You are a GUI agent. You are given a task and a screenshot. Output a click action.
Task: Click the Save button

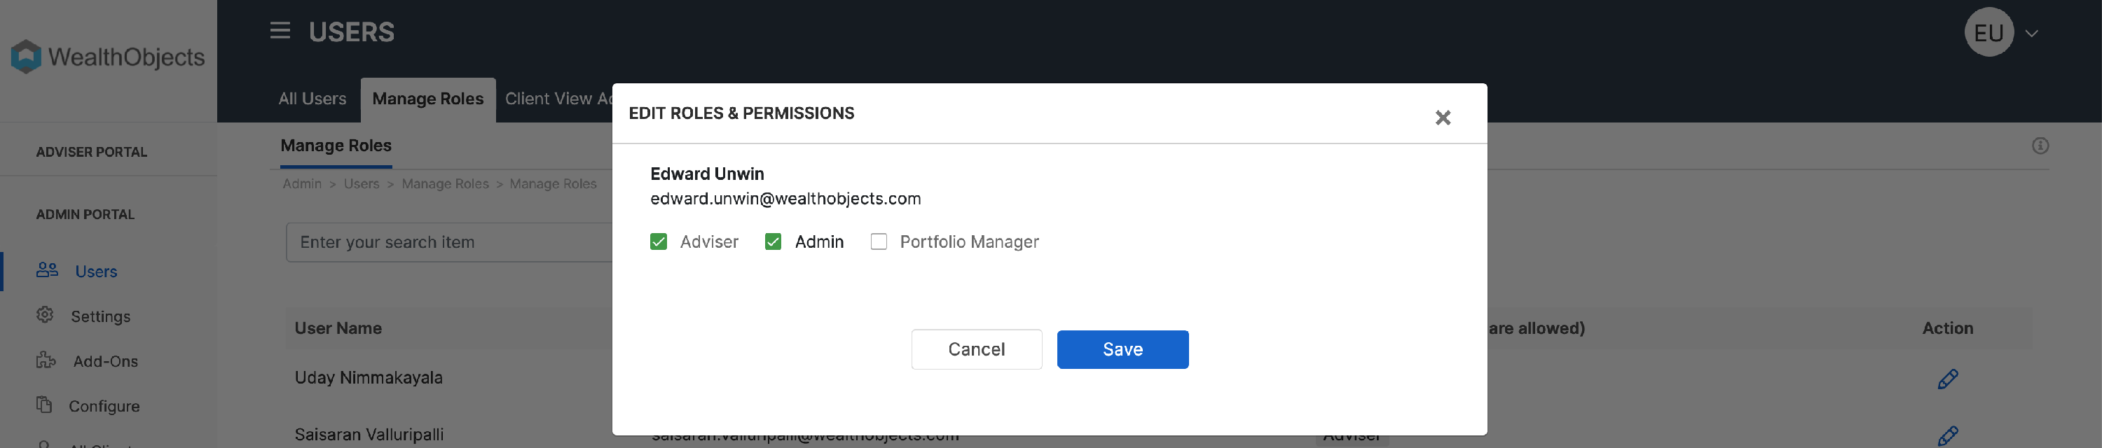click(x=1122, y=349)
